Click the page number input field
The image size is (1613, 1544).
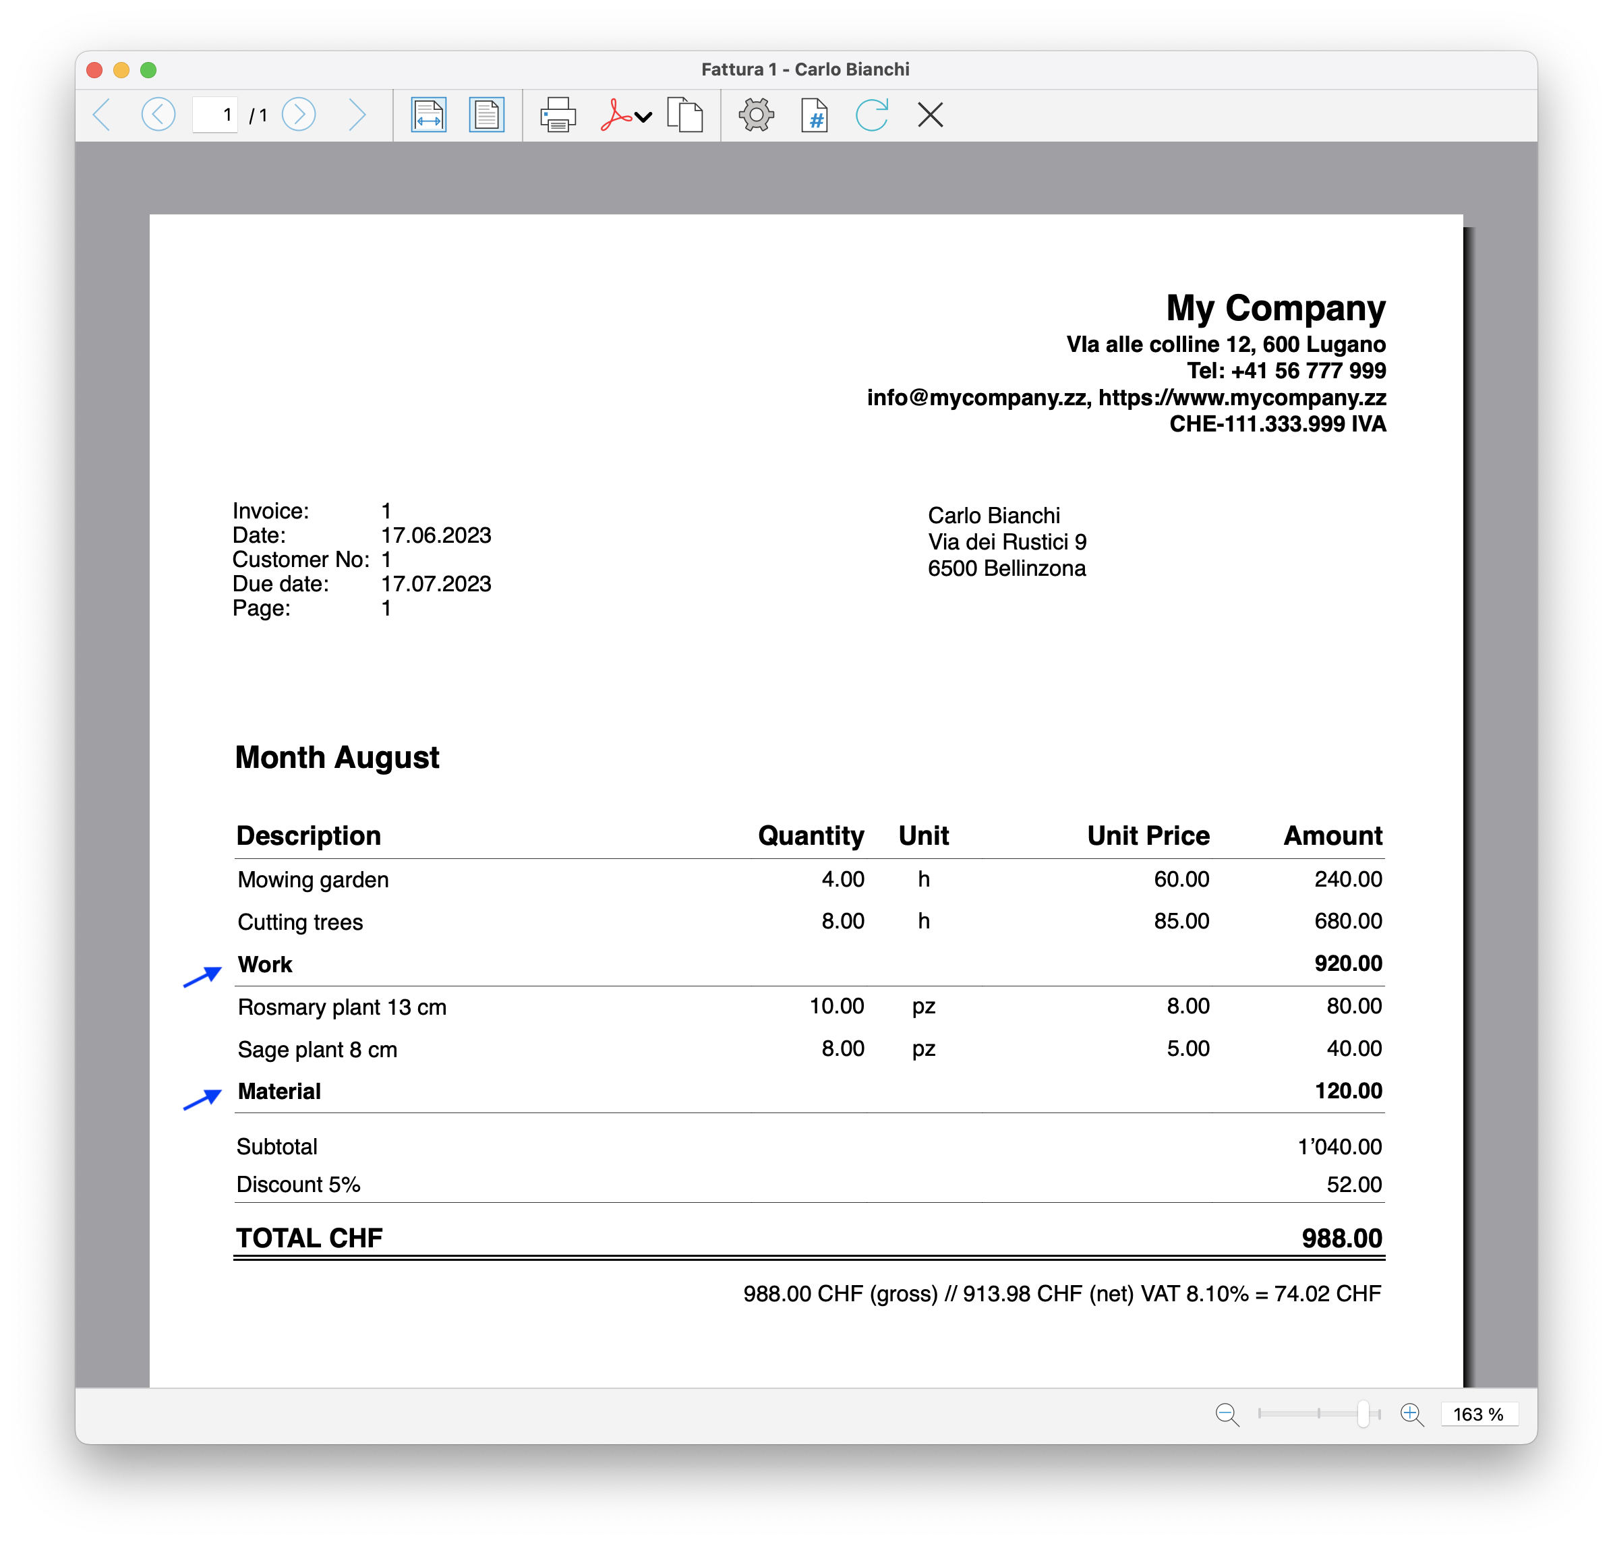tap(216, 115)
